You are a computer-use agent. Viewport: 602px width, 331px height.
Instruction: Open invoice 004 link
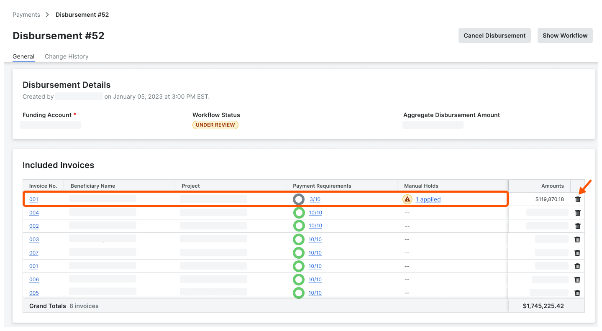tap(34, 213)
